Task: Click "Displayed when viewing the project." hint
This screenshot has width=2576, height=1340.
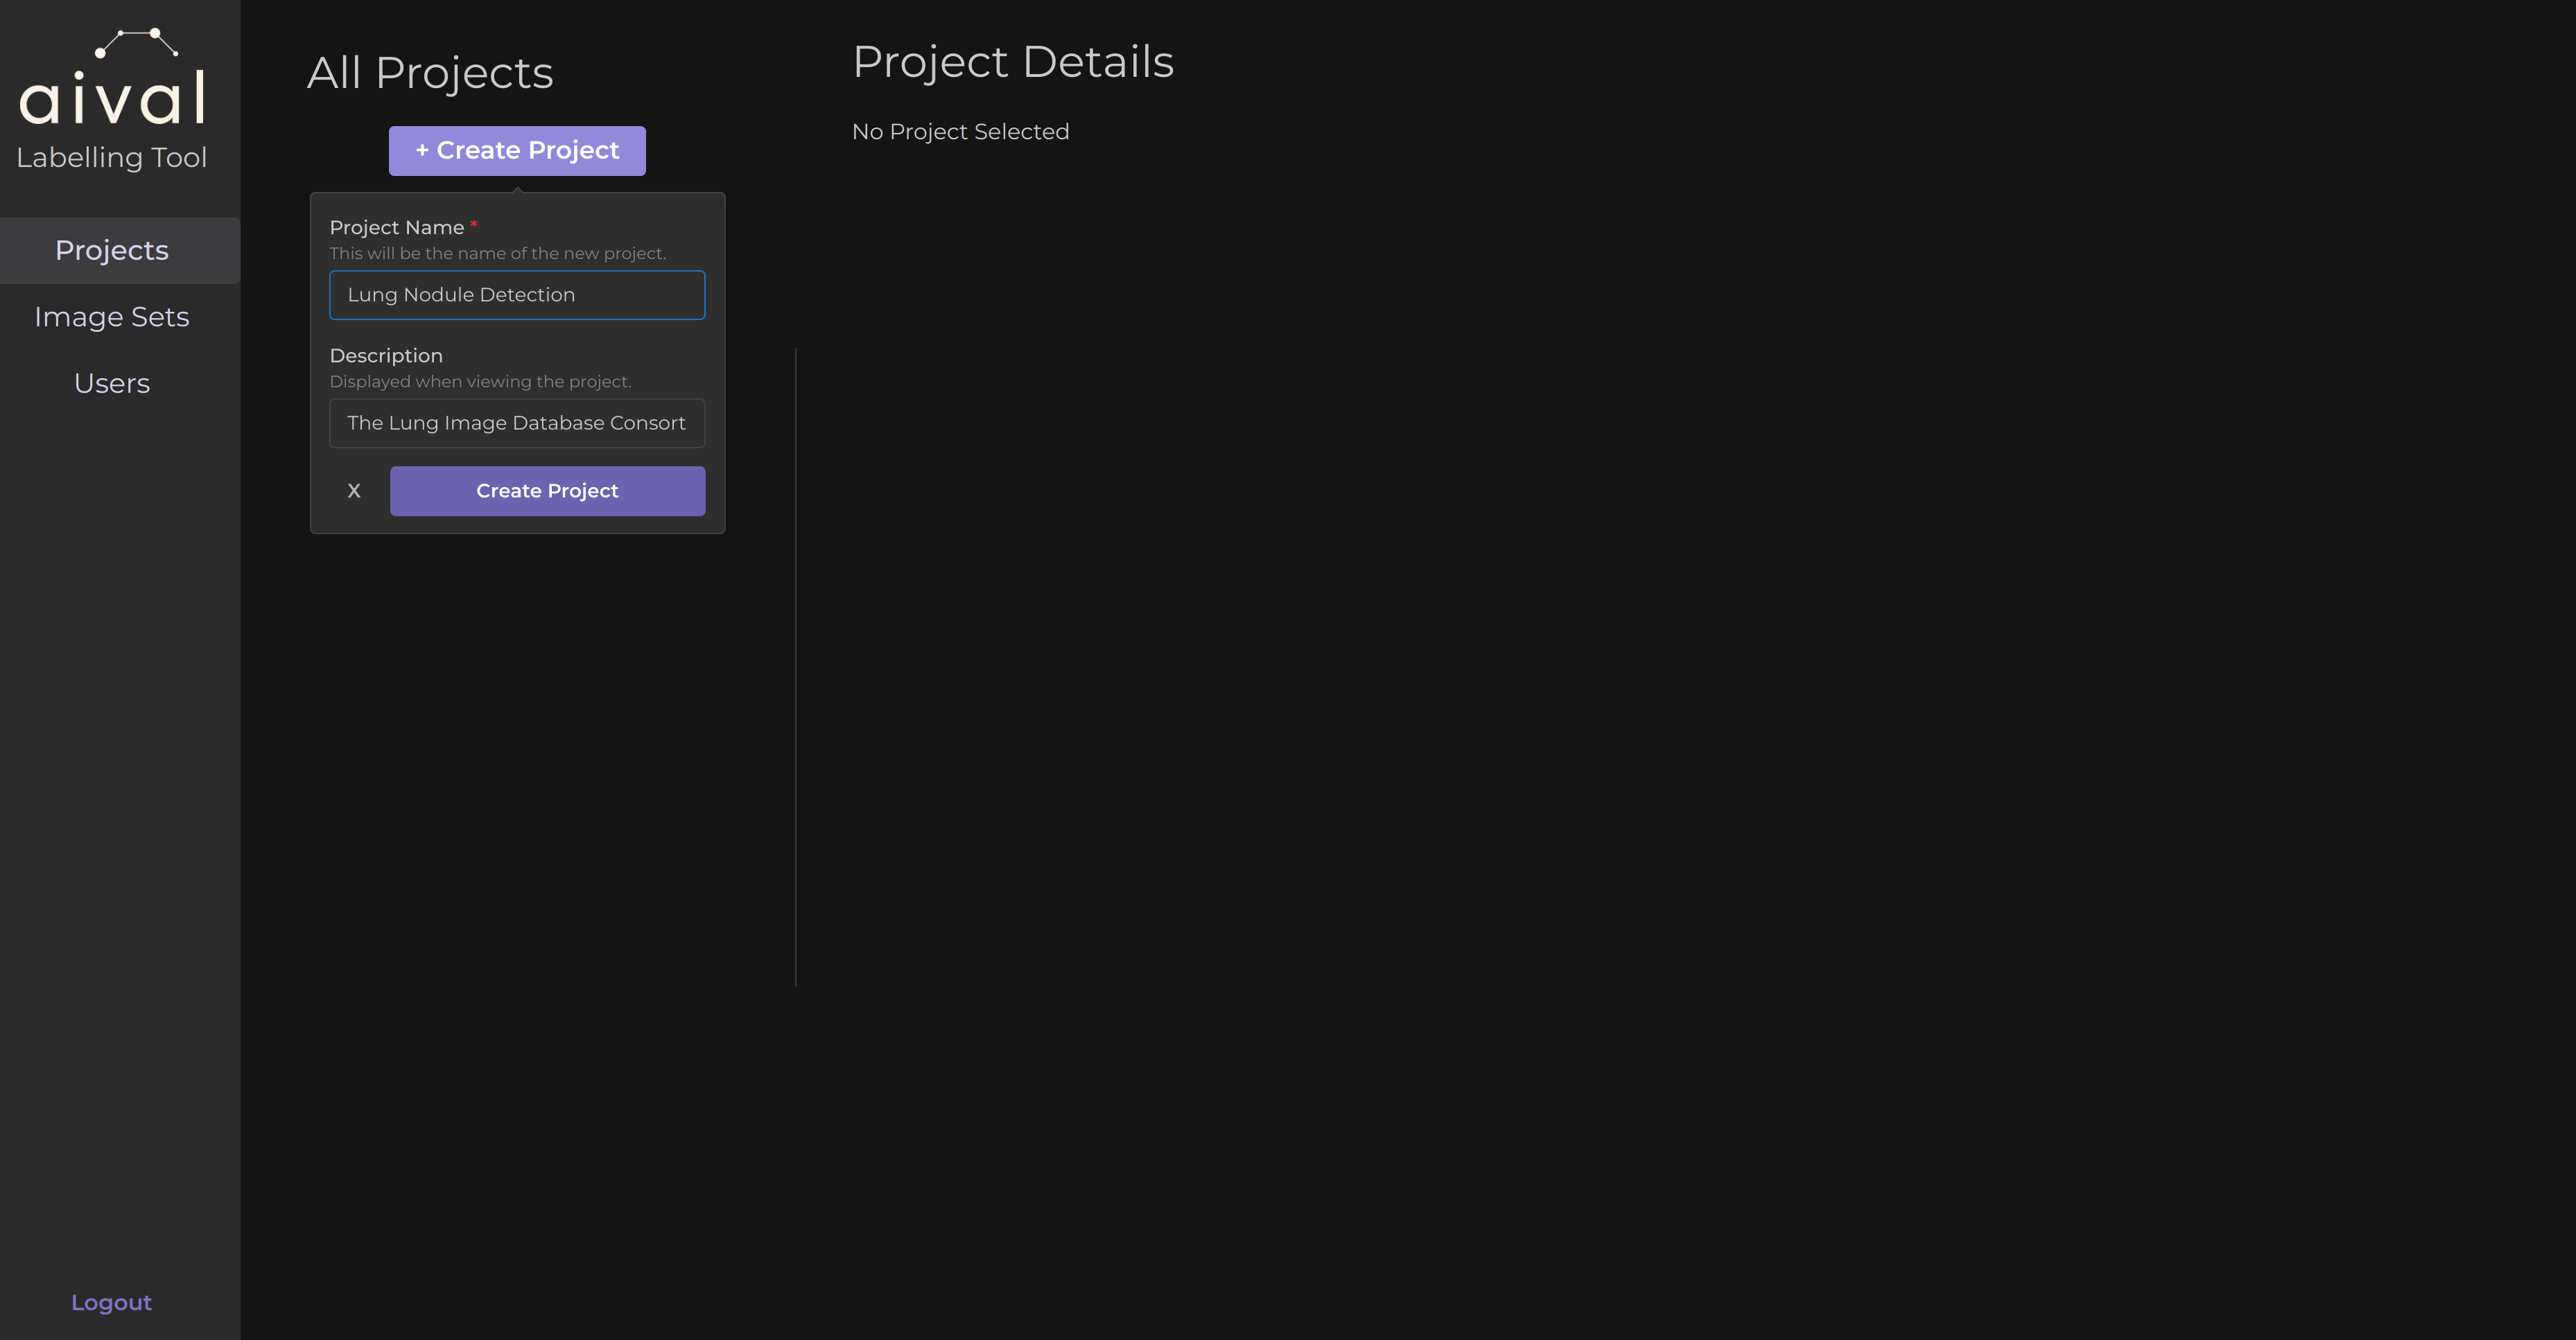Action: click(481, 382)
